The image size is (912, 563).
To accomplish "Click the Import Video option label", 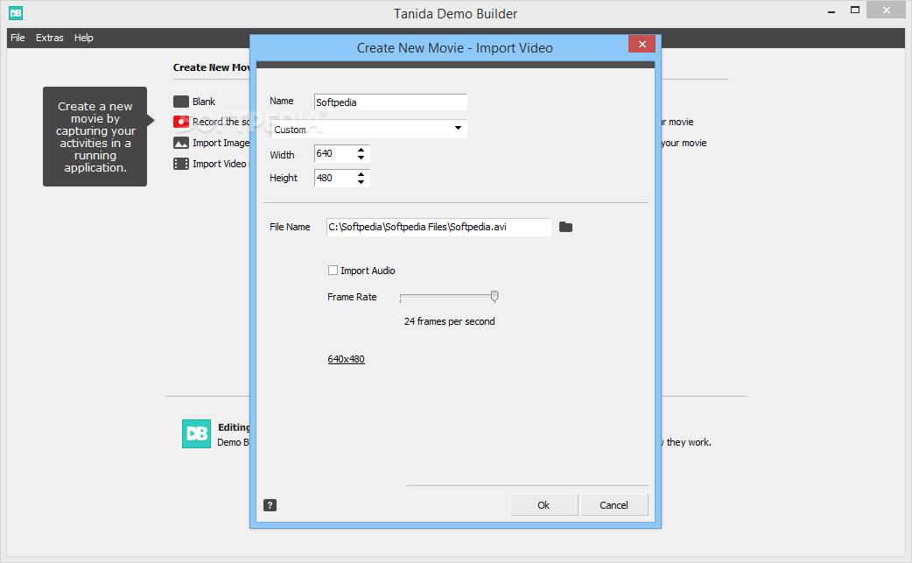I will [220, 164].
